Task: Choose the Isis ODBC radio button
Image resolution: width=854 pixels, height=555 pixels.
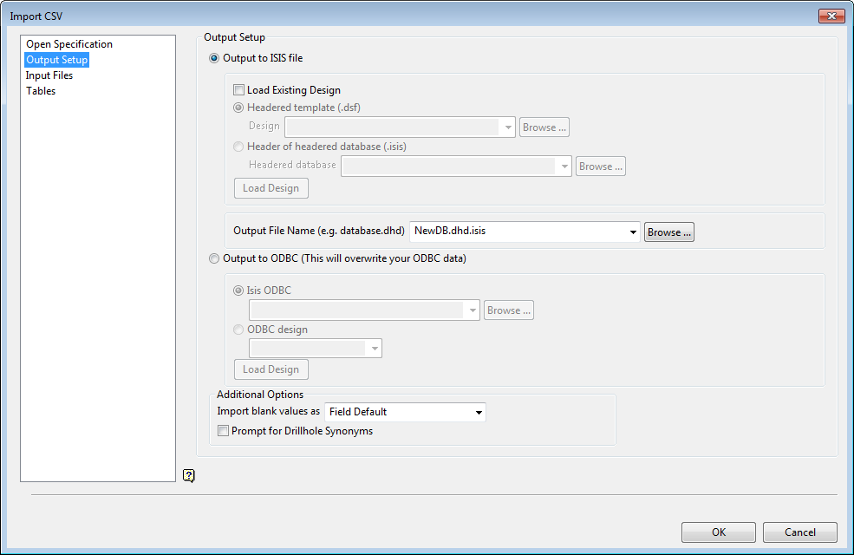Action: (238, 291)
